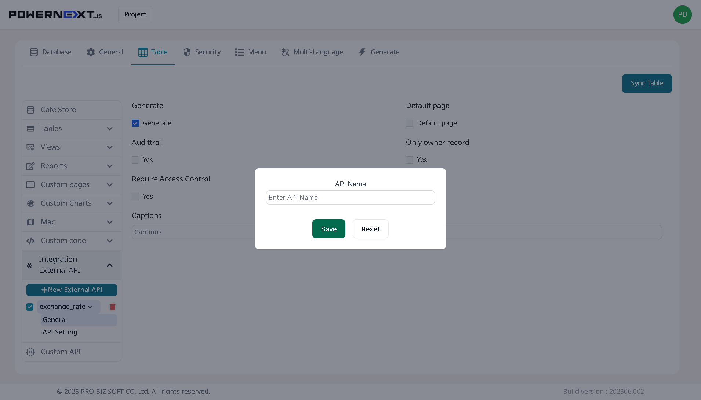
Task: Expand the Map chevron
Action: (x=109, y=222)
